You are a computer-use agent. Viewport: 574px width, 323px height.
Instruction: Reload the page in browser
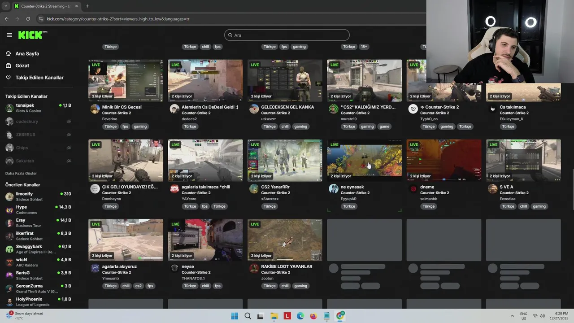pyautogui.click(x=28, y=19)
